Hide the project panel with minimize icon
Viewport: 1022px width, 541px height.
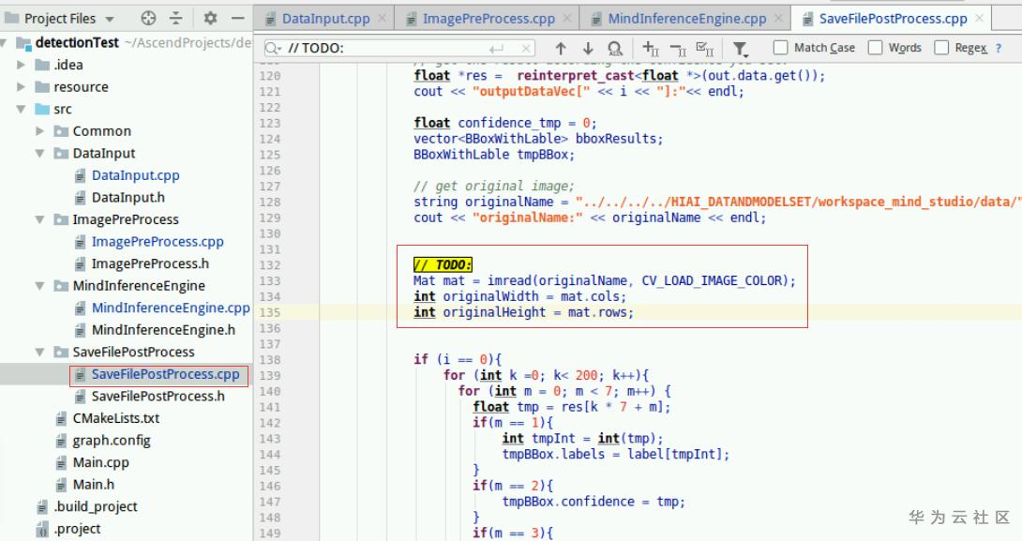(238, 18)
